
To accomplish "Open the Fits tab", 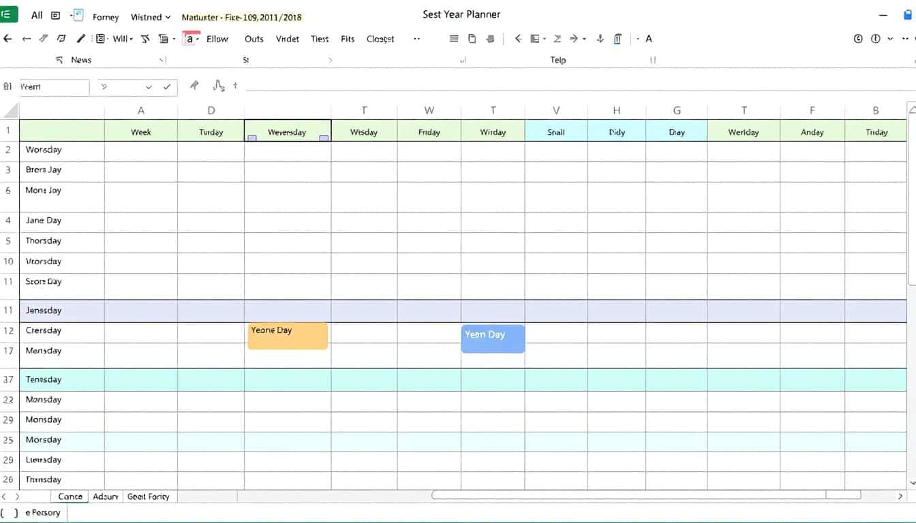I will 348,39.
